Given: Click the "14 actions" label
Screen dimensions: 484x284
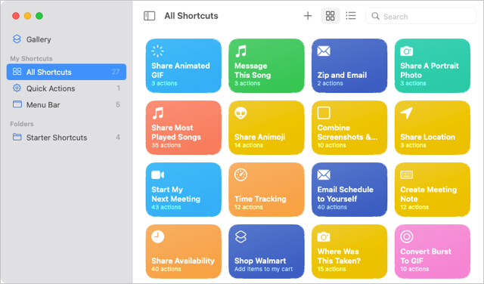Looking at the screenshot, I should [249, 145].
